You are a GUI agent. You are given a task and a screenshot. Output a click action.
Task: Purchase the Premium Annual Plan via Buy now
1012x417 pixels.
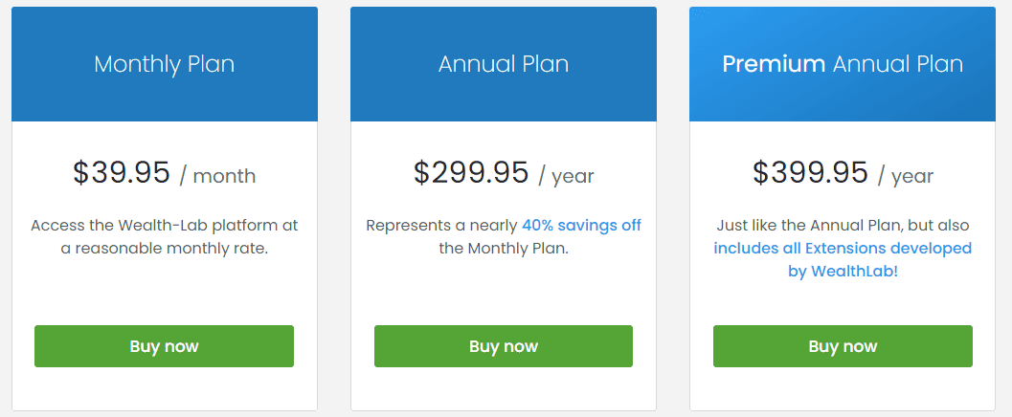[x=843, y=346]
